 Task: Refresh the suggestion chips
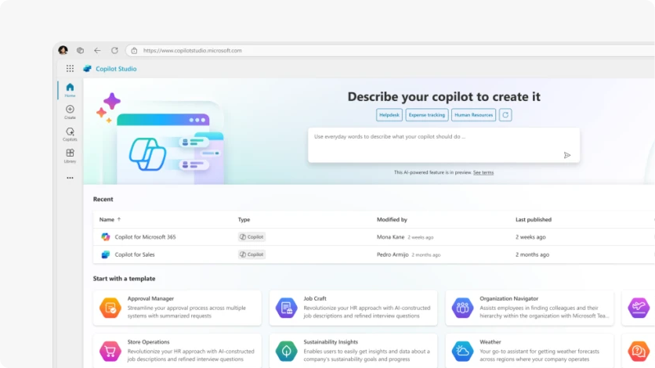tap(506, 115)
